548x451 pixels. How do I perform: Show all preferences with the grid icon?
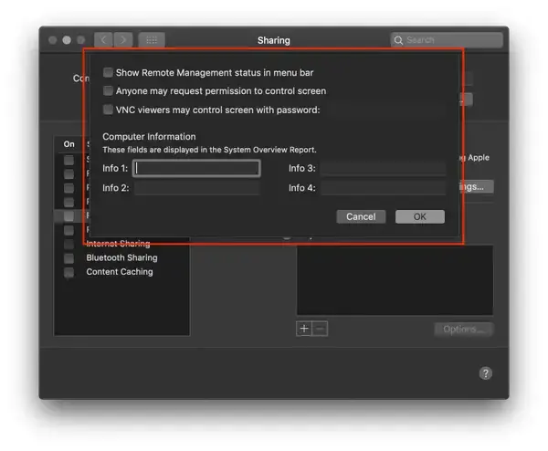[152, 40]
